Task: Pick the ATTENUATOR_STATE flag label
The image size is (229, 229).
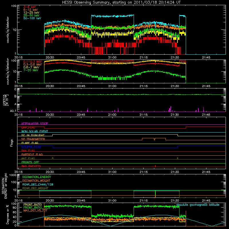Action: (x=35, y=124)
